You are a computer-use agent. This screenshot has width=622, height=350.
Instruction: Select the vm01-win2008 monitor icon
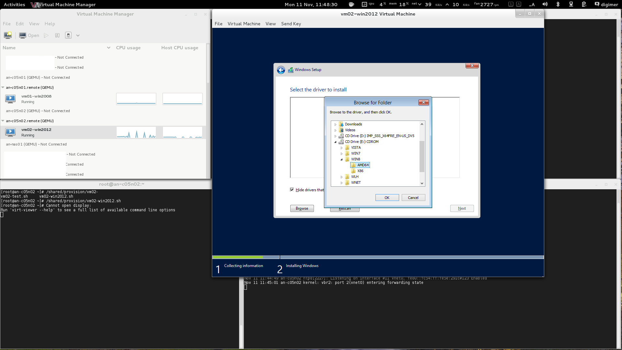click(10, 99)
